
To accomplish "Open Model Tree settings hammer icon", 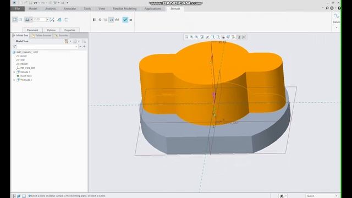I will (67, 41).
